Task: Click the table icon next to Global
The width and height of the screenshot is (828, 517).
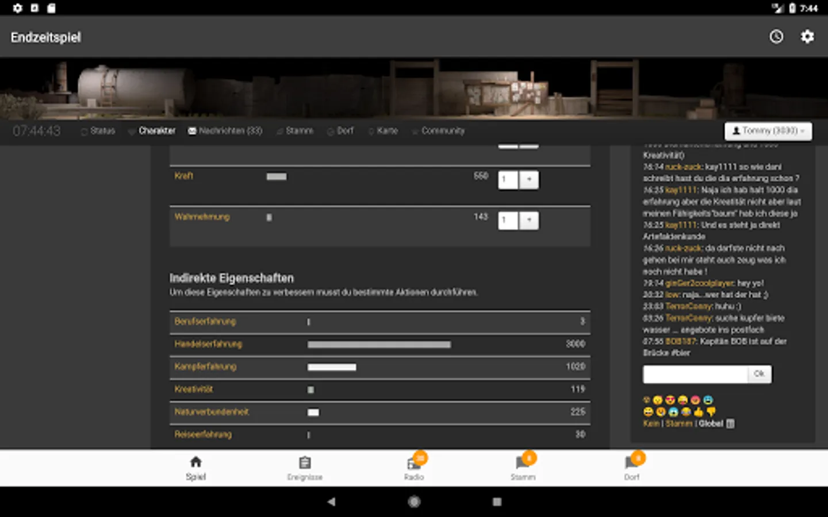Action: [x=730, y=424]
